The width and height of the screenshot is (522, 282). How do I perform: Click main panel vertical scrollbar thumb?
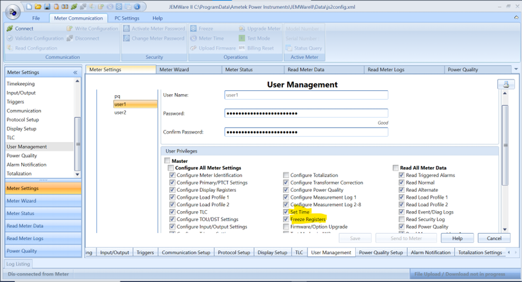[505, 145]
